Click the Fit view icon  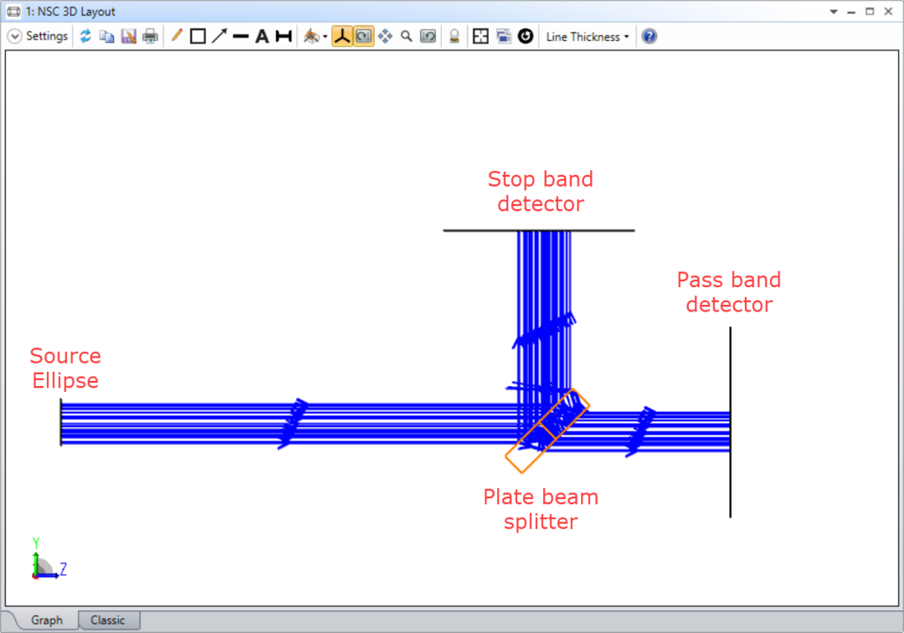click(x=480, y=36)
